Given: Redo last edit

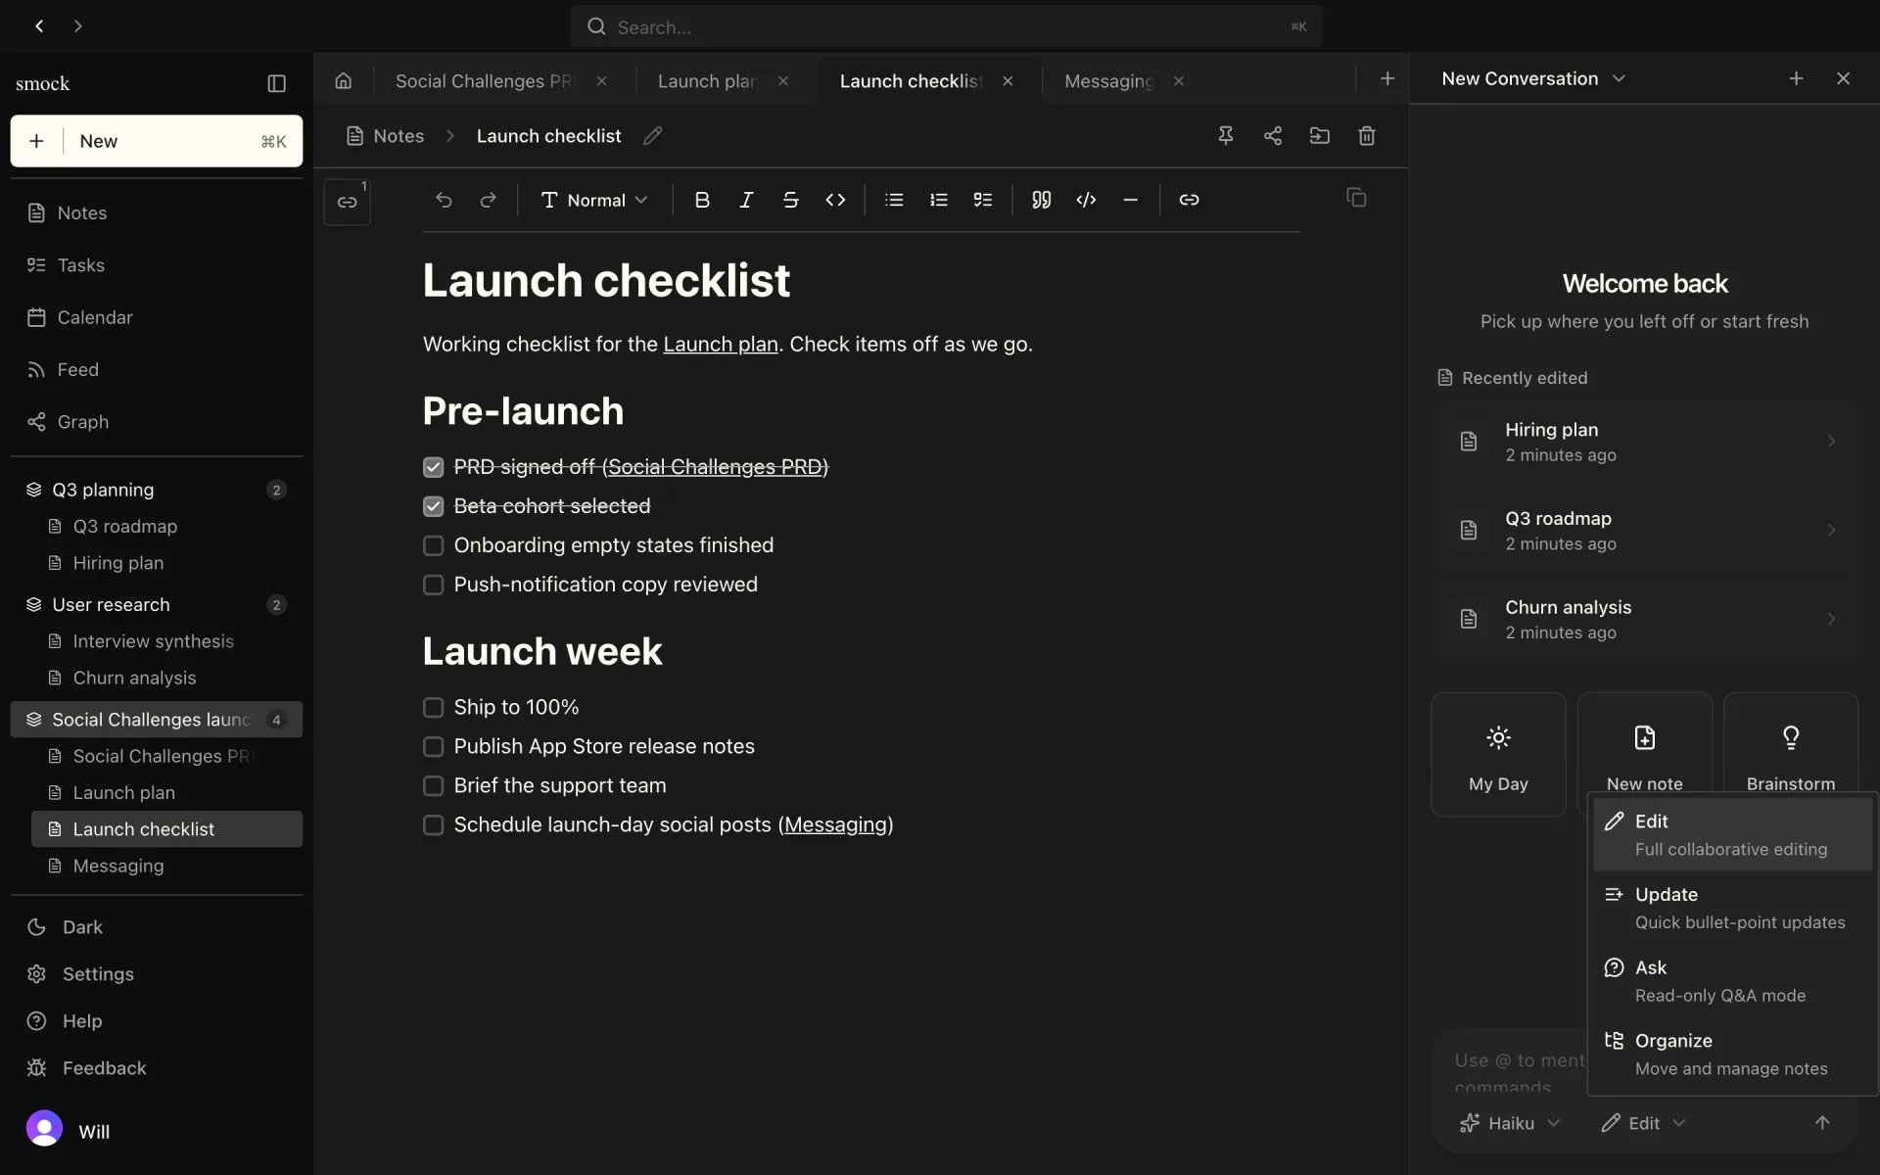Looking at the screenshot, I should coord(488,200).
